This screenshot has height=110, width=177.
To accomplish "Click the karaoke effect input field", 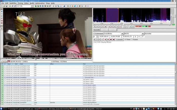I will click(x=160, y=33).
